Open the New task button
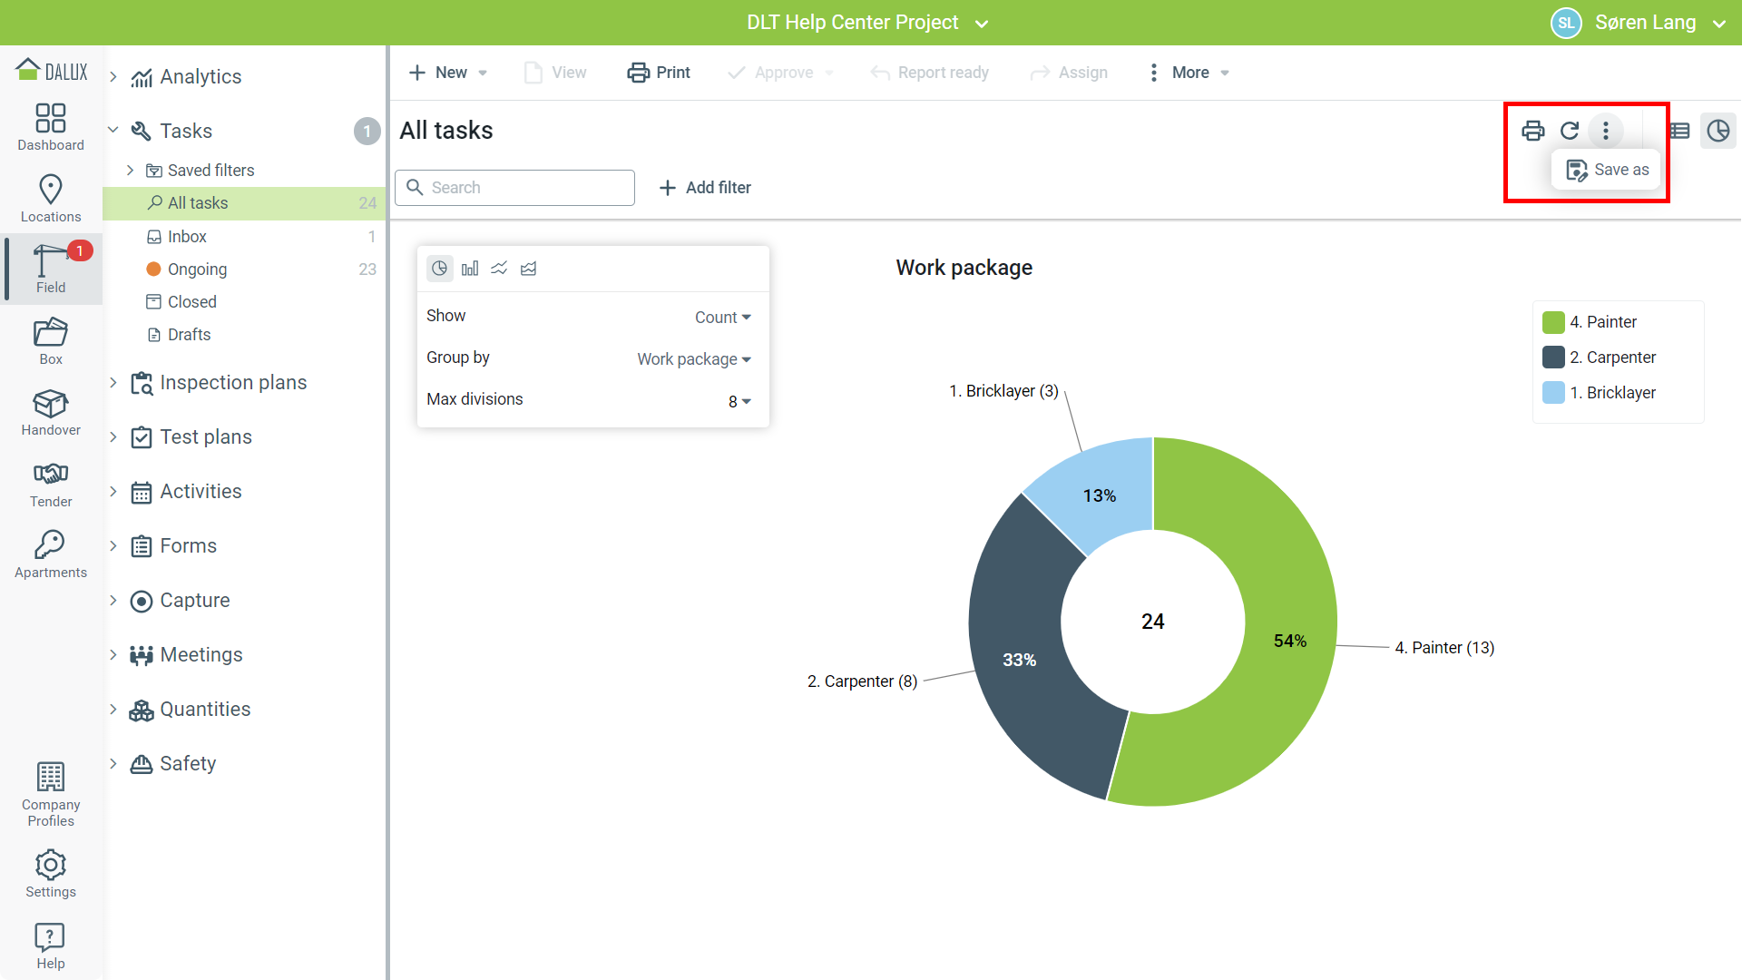Viewport: 1742px width, 980px height. 439,73
